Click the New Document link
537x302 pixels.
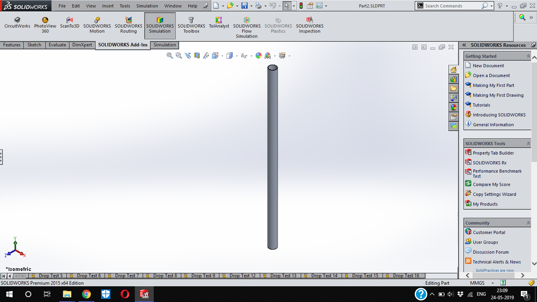pos(488,66)
